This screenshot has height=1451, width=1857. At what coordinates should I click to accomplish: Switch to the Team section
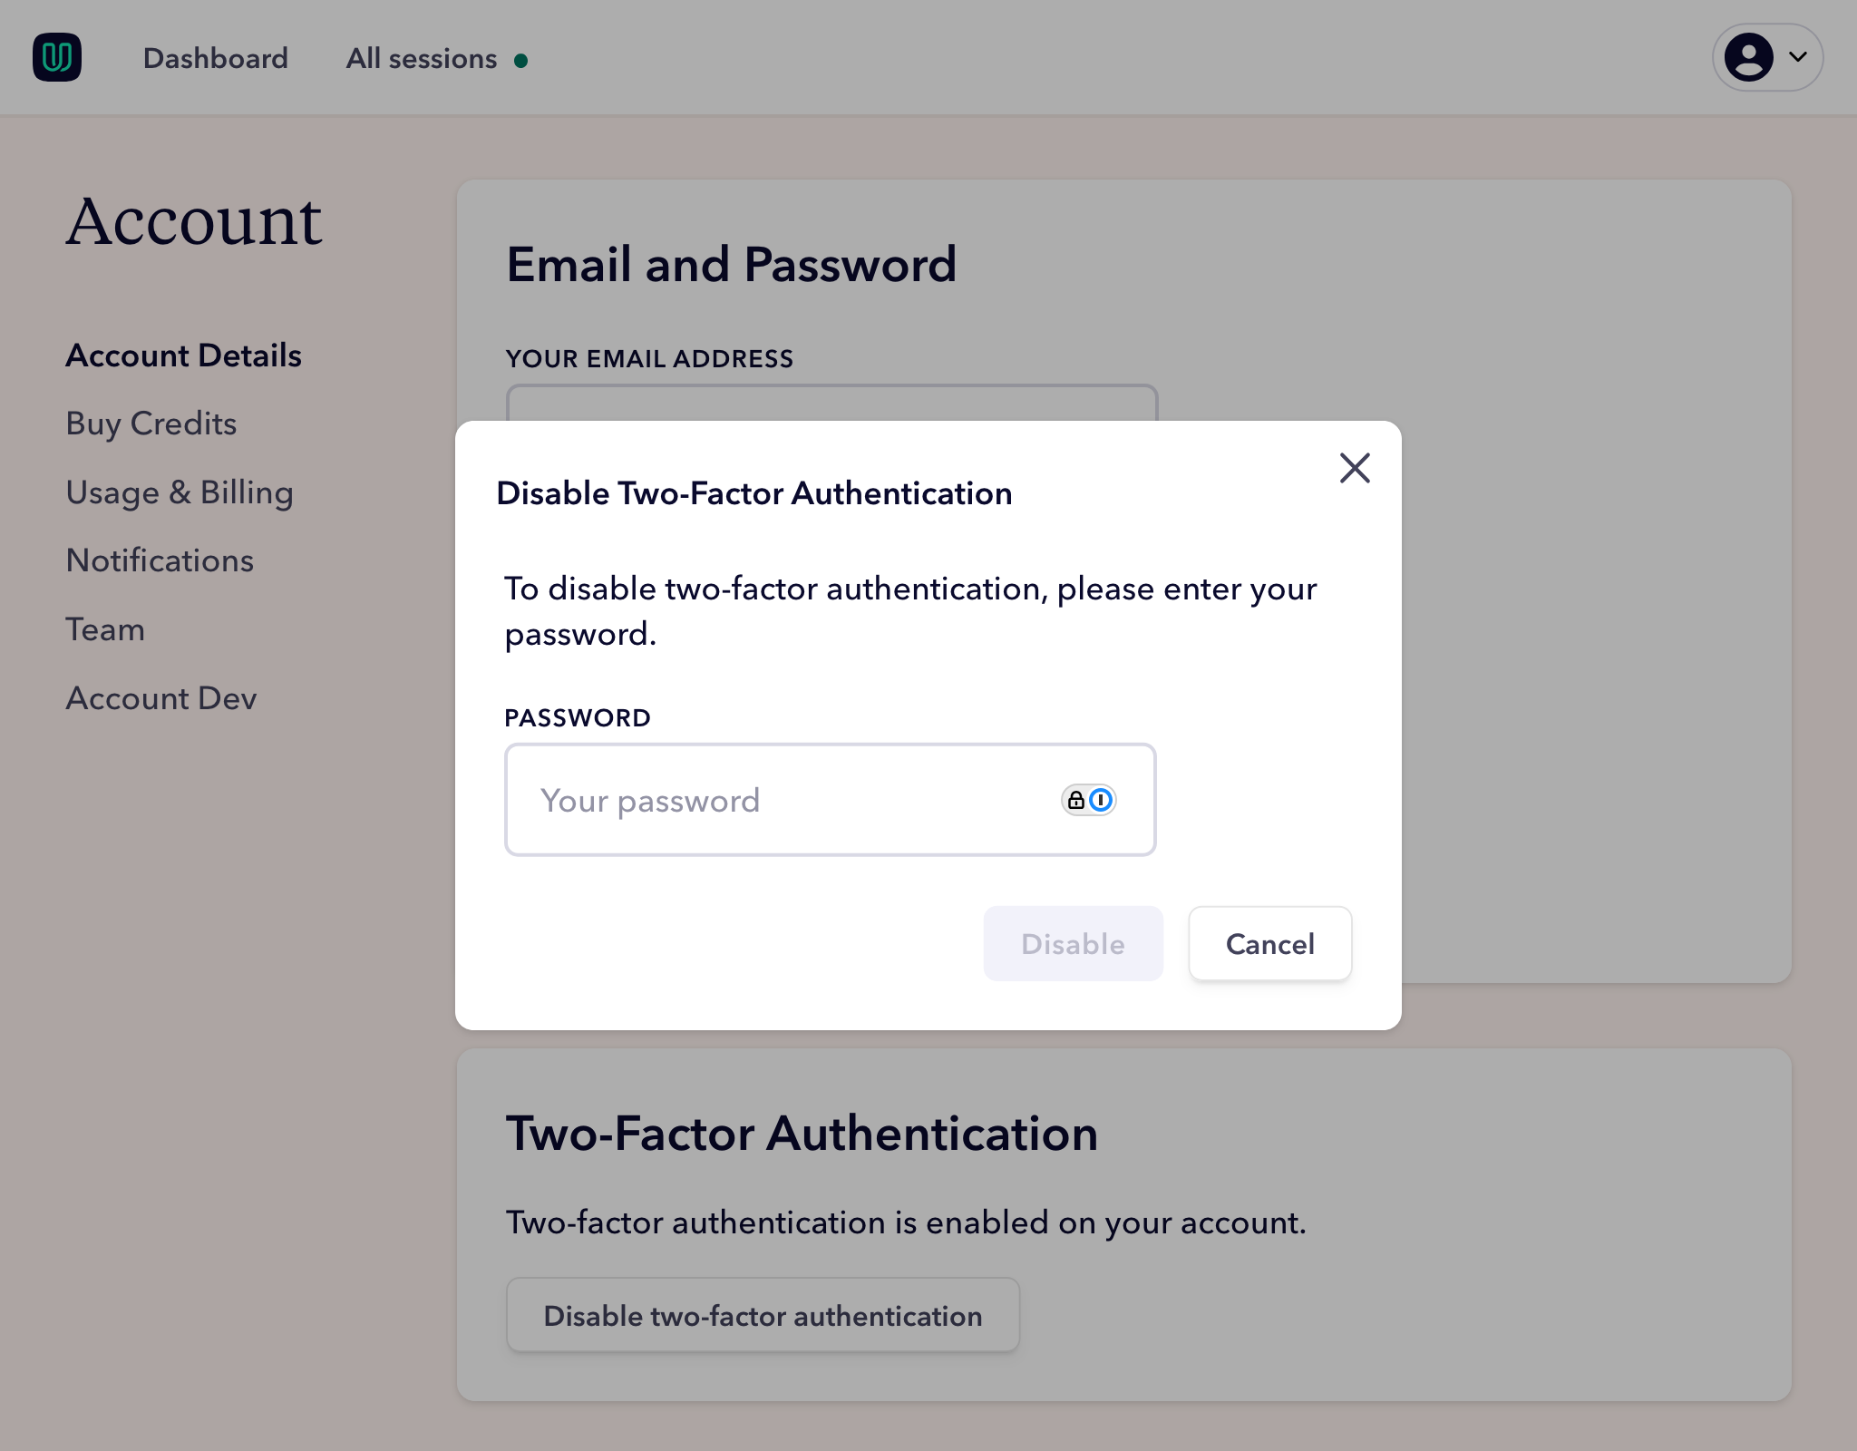[x=105, y=629]
